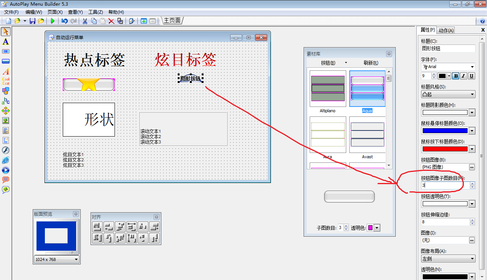
Task: Select the arrow pointer tool in left toolbox
Action: (x=6, y=32)
